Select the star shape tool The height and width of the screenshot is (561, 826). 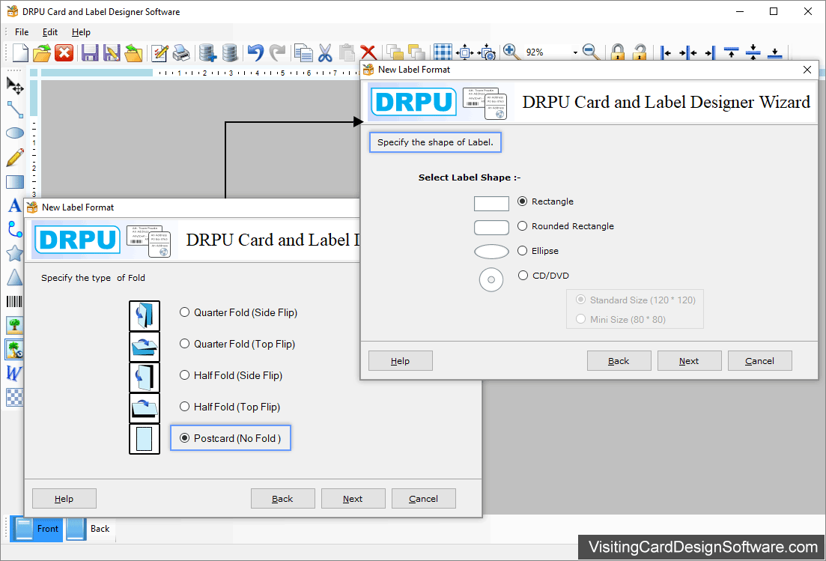tap(15, 253)
